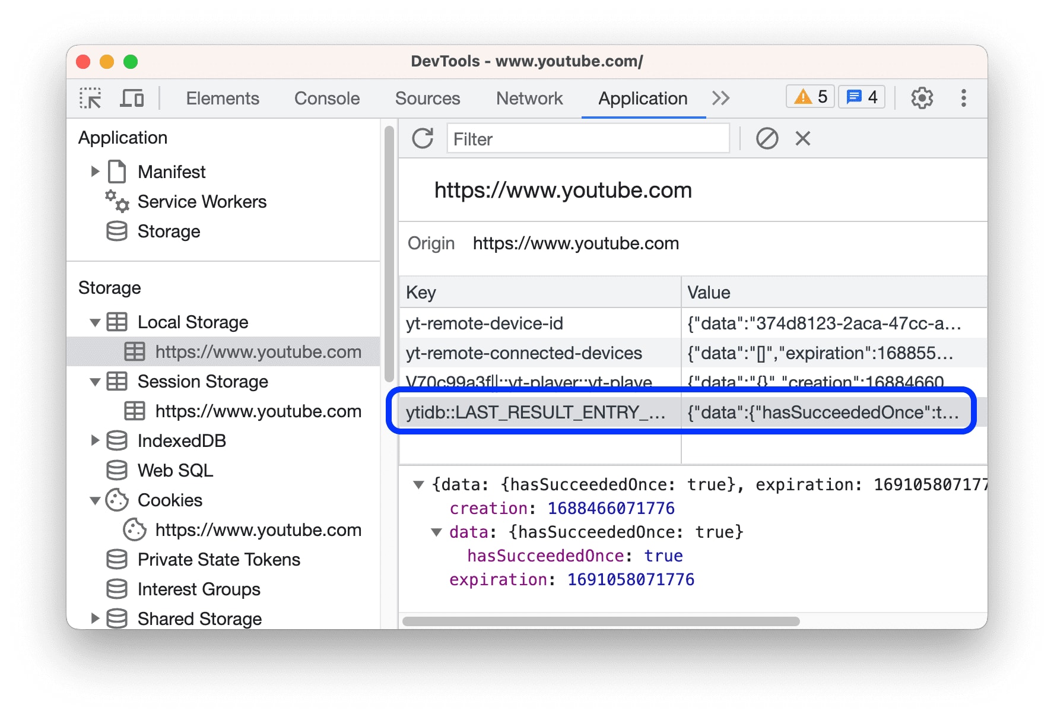The image size is (1054, 717).
Task: Expand the Manifest tree arrow
Action: [95, 172]
